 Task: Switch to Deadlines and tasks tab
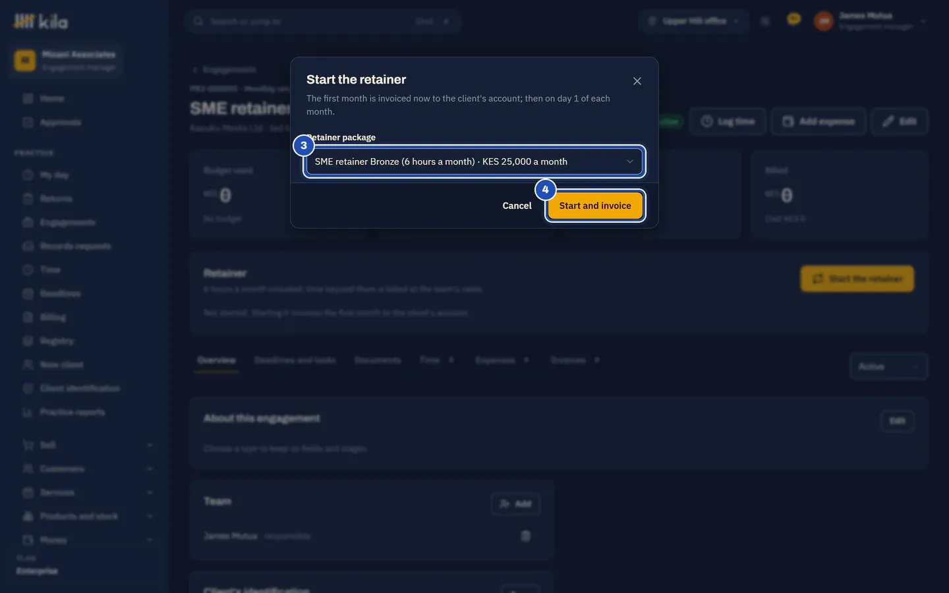[x=295, y=360]
